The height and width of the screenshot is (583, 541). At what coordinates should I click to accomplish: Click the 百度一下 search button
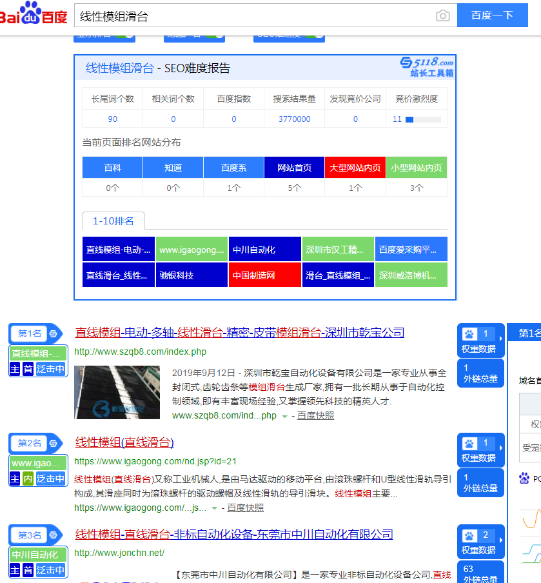492,15
